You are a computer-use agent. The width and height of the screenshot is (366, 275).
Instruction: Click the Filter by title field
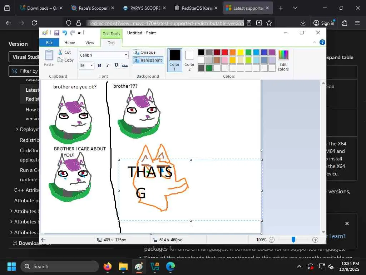tap(24, 71)
